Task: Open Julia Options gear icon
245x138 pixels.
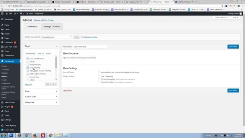Action: click(2, 102)
